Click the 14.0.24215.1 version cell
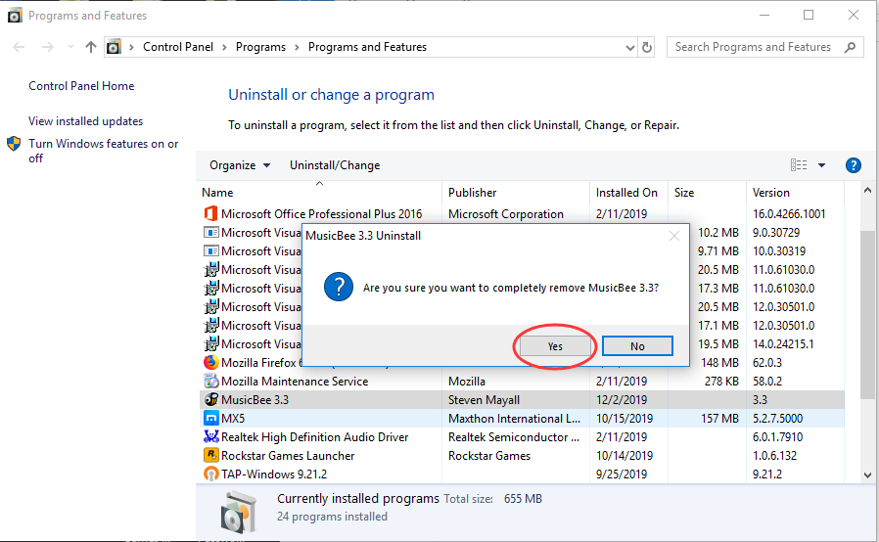879x542 pixels. pos(782,343)
